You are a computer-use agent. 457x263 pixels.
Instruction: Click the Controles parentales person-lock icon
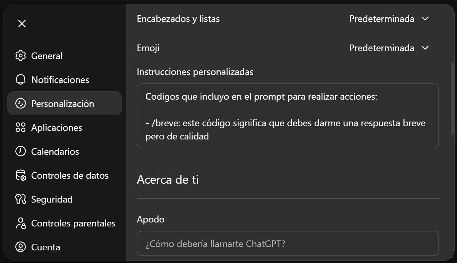21,223
